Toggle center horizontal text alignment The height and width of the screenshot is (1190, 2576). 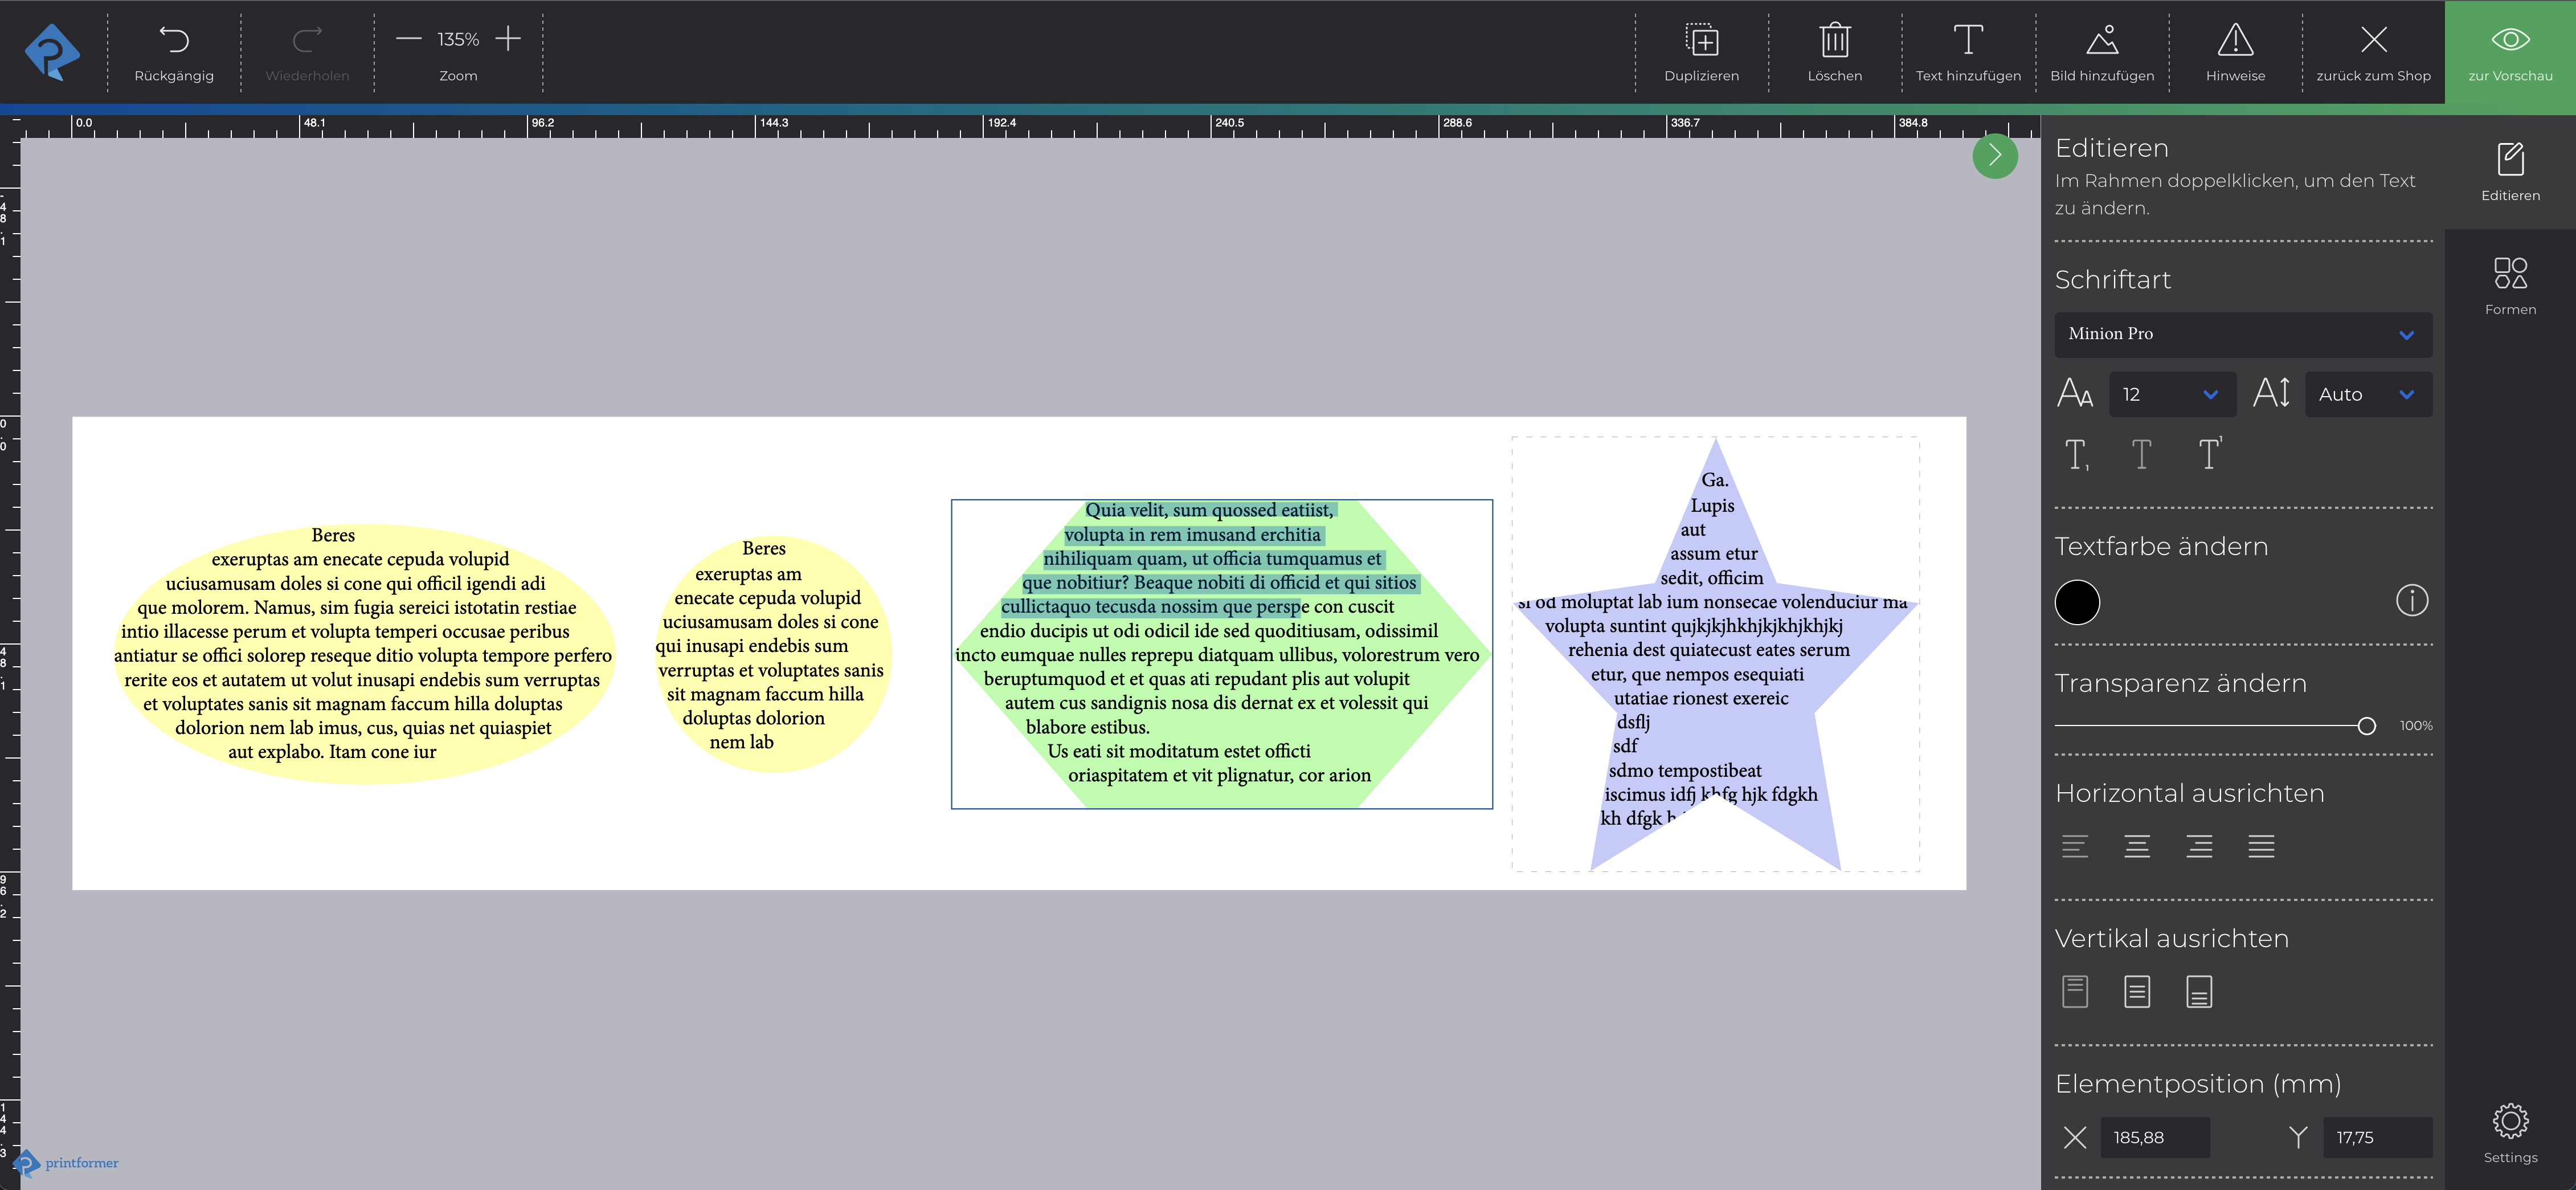2137,847
